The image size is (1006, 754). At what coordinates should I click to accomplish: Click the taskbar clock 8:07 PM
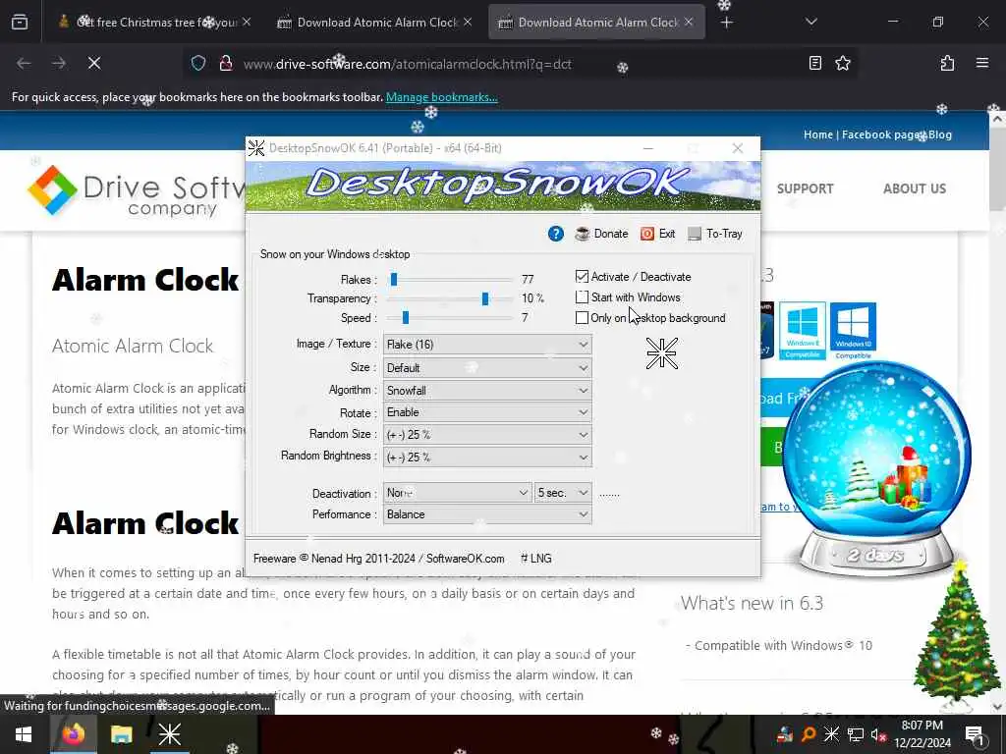pos(922,734)
